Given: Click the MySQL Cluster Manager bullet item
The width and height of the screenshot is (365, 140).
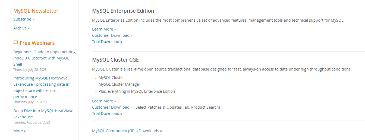Looking at the screenshot, I should click(119, 84).
